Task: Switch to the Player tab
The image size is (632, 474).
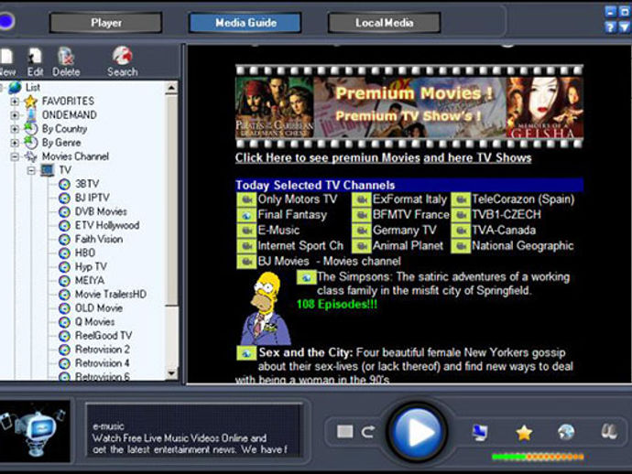Action: coord(106,23)
